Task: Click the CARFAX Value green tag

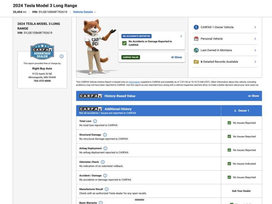Action: pyautogui.click(x=131, y=57)
